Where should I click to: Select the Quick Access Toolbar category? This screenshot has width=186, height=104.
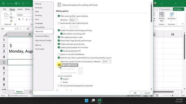(x=43, y=40)
